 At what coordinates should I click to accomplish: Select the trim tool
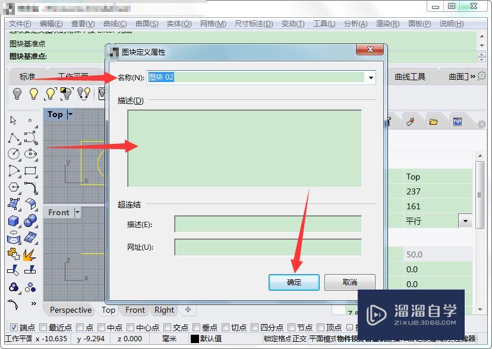click(x=13, y=270)
